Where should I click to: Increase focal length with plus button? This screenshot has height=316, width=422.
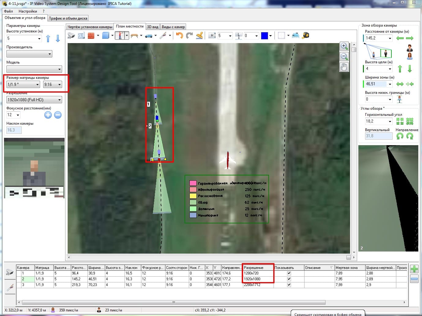pyautogui.click(x=48, y=115)
